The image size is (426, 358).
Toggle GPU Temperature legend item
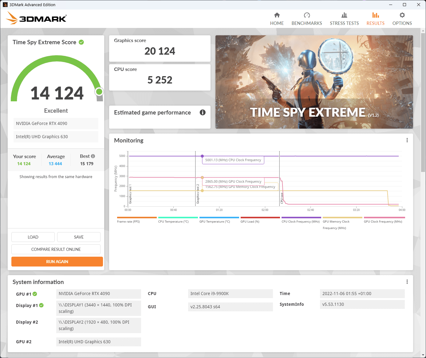(x=219, y=220)
